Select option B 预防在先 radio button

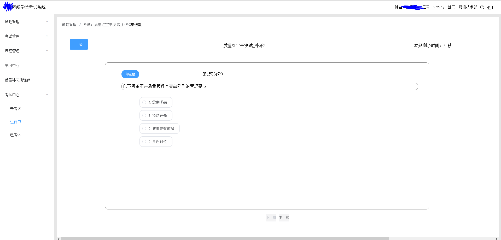144,115
